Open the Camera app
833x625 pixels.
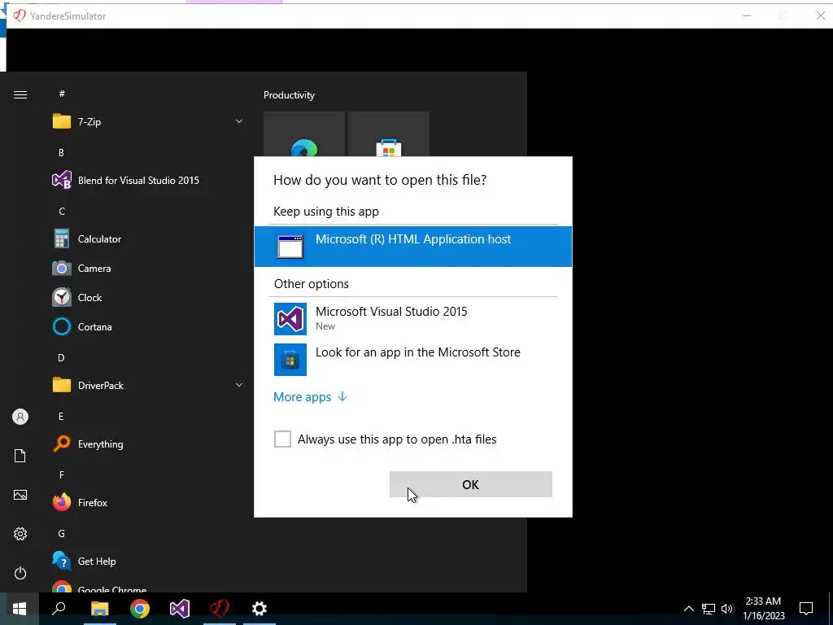[x=148, y=269]
